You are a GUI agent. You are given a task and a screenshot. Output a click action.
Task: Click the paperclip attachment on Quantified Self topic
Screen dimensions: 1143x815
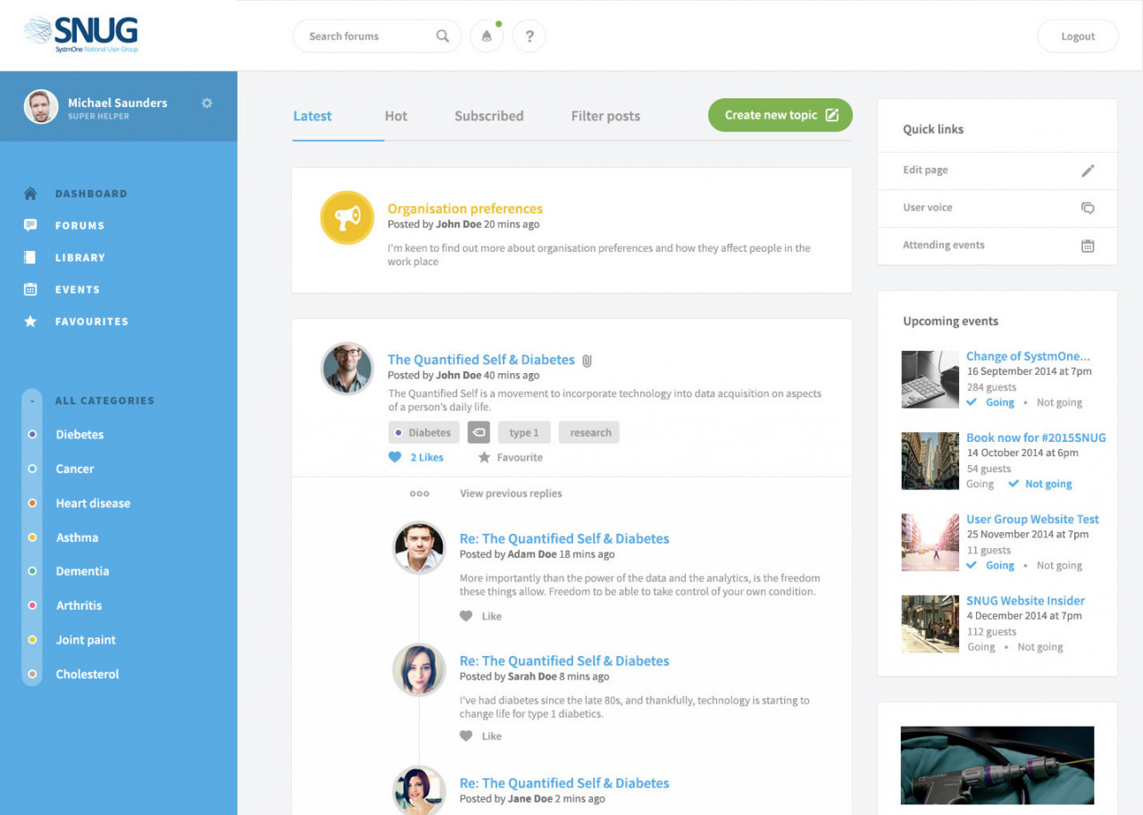tap(586, 360)
